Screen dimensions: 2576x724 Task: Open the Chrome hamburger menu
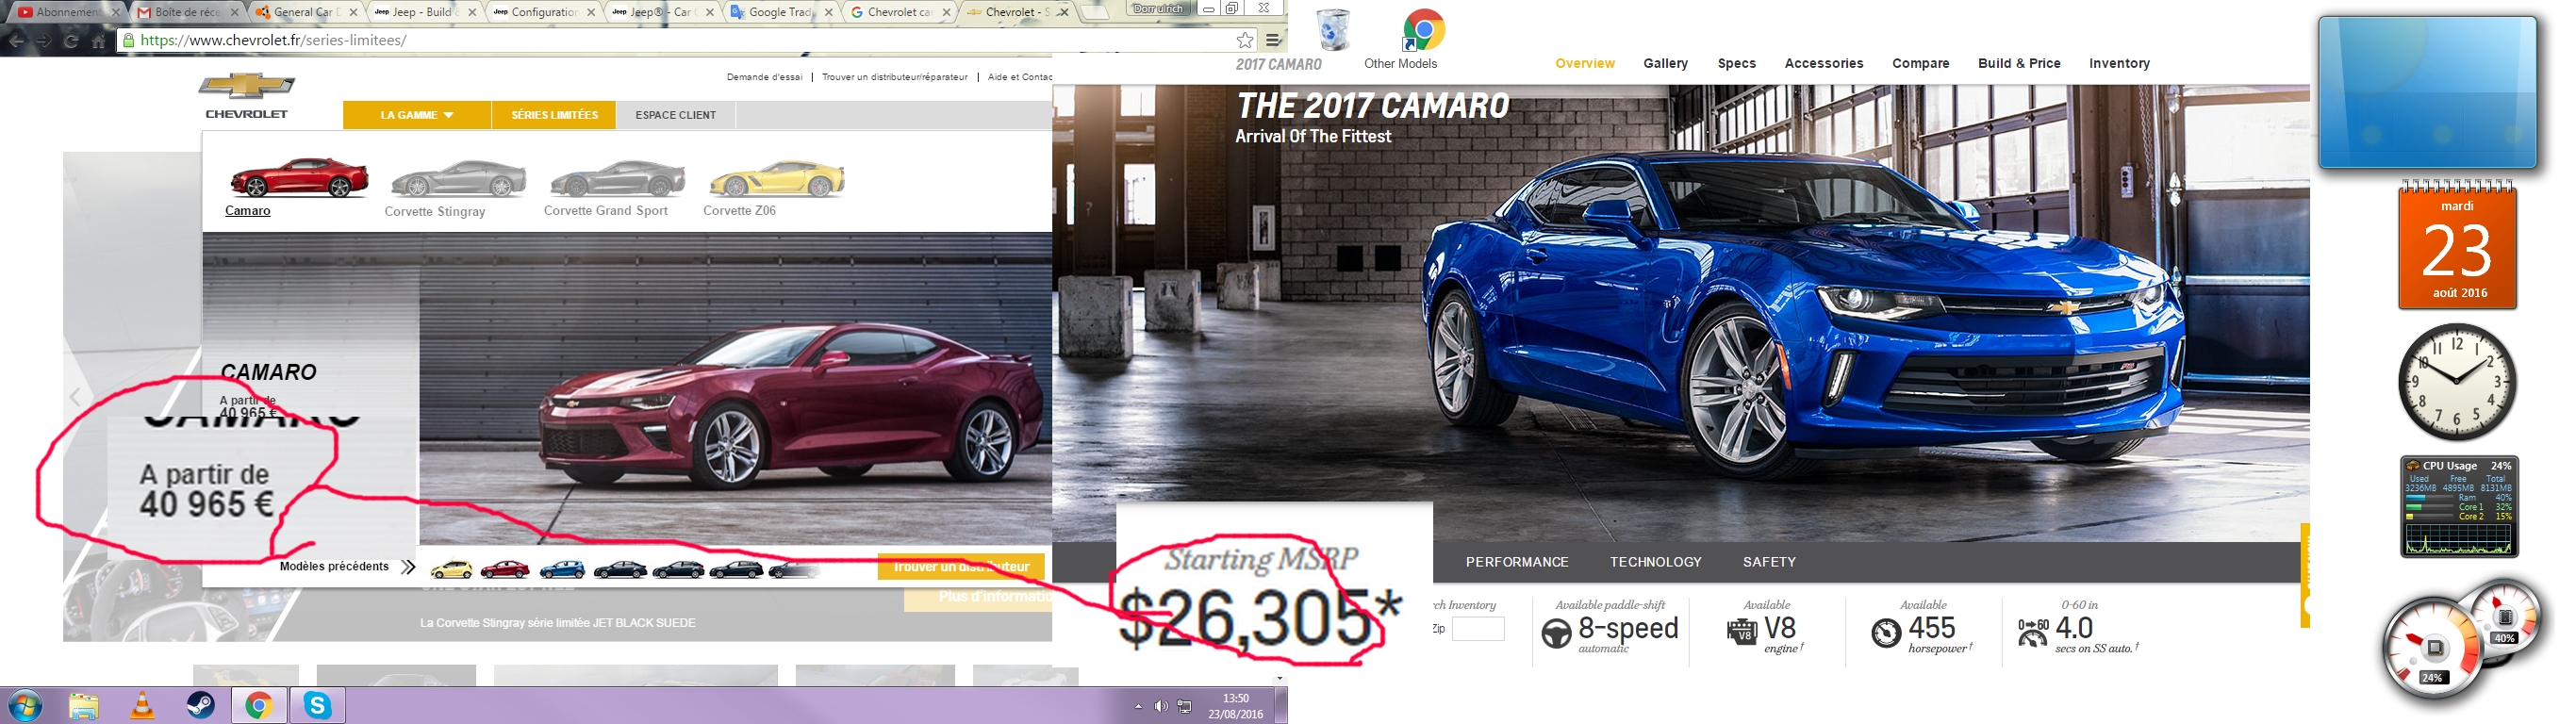[x=1273, y=40]
